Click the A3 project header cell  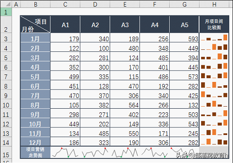tap(125, 24)
